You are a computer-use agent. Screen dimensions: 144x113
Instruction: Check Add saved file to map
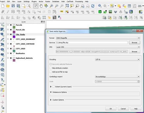50,72
